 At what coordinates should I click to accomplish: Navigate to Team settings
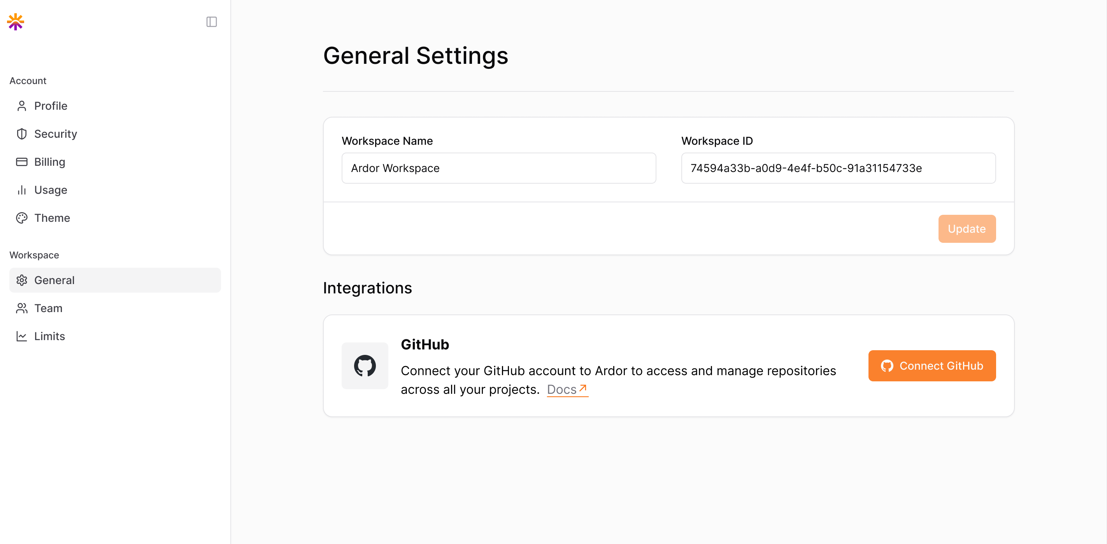click(x=48, y=308)
